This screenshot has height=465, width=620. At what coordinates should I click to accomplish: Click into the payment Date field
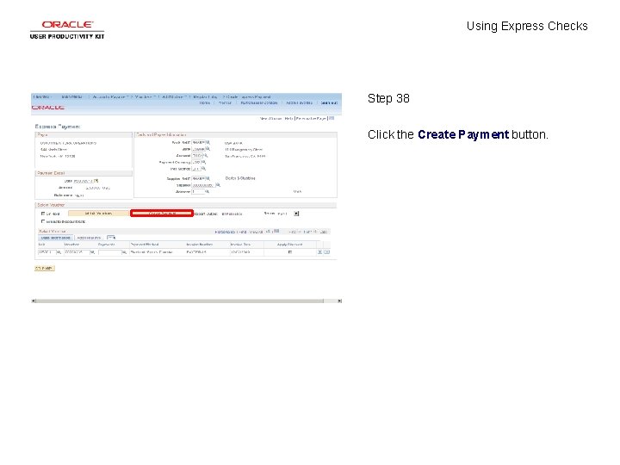tap(83, 181)
